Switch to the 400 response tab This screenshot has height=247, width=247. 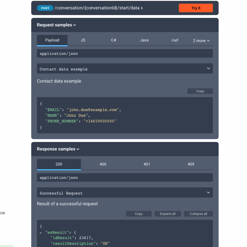103,164
